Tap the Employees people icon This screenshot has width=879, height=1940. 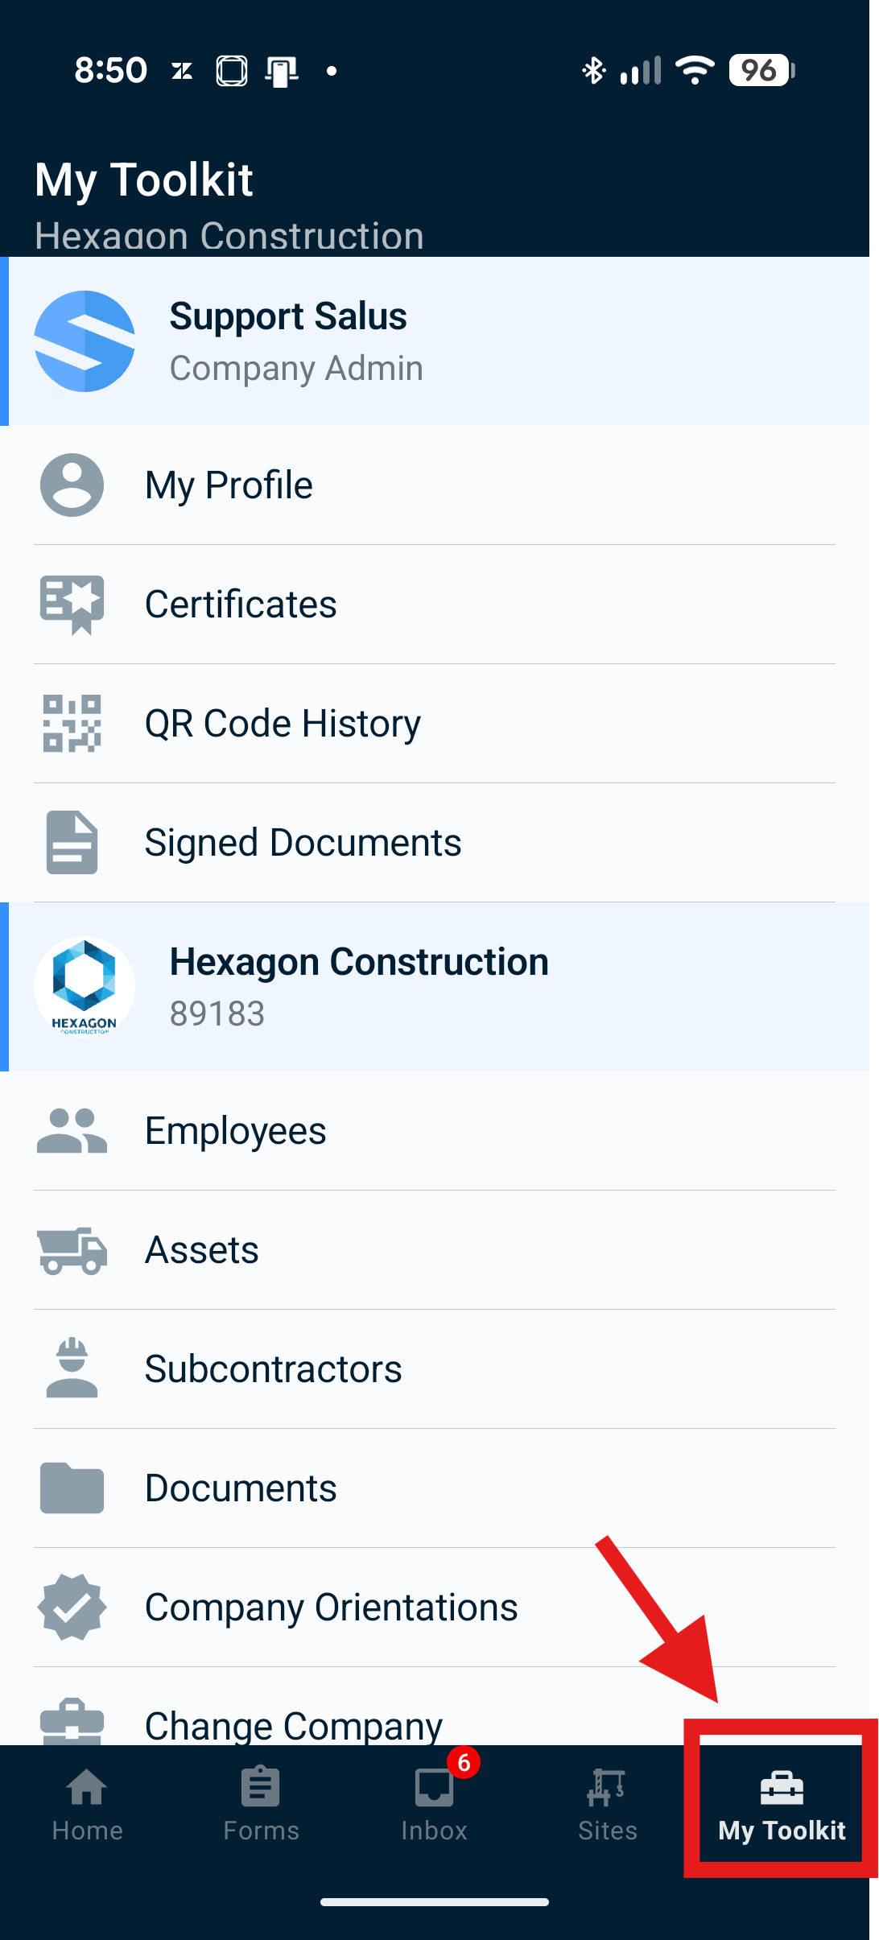point(72,1130)
